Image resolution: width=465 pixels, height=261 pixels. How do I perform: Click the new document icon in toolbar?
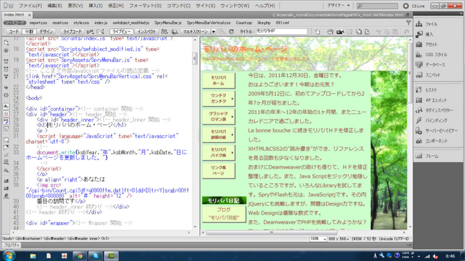pyautogui.click(x=317, y=31)
